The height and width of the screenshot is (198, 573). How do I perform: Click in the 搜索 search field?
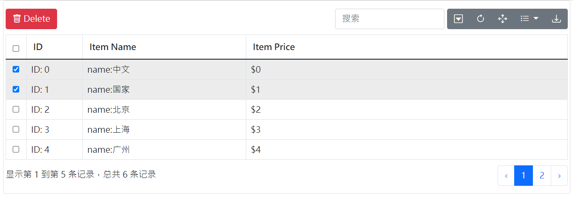click(x=390, y=19)
